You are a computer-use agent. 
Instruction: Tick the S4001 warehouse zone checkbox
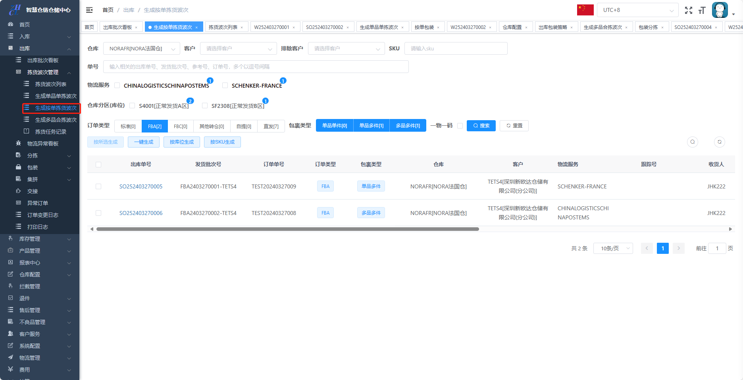click(132, 106)
